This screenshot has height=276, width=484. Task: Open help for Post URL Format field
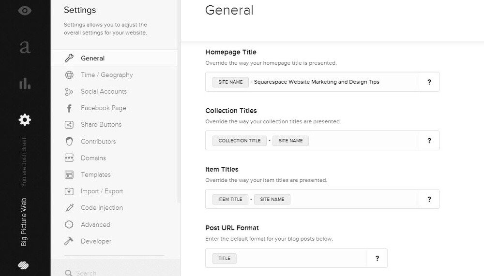[377, 259]
